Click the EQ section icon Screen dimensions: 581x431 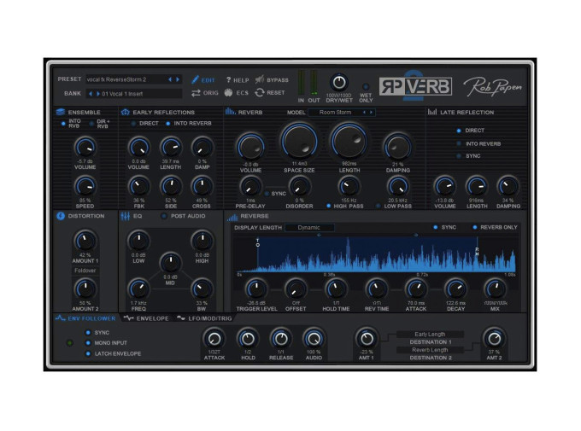coord(125,217)
